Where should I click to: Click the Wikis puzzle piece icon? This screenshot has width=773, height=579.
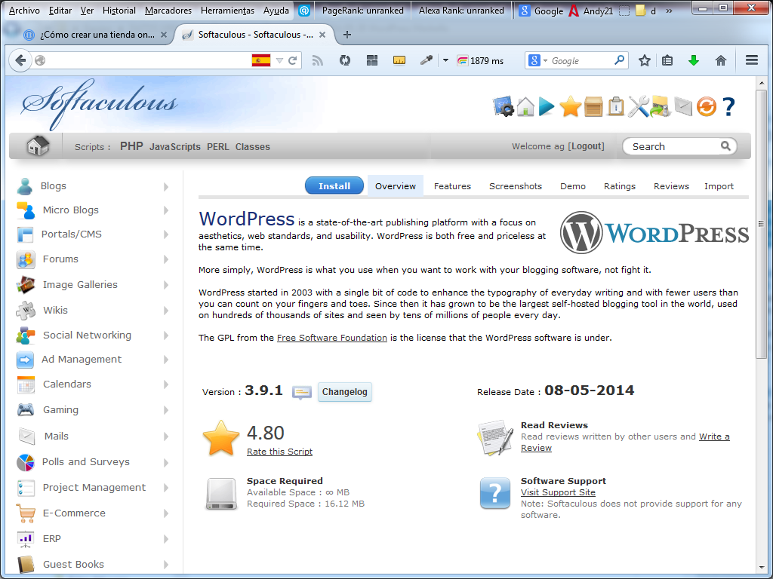26,310
